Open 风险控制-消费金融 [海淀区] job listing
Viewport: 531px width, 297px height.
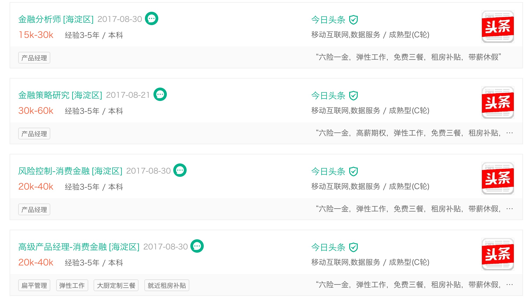coord(70,171)
